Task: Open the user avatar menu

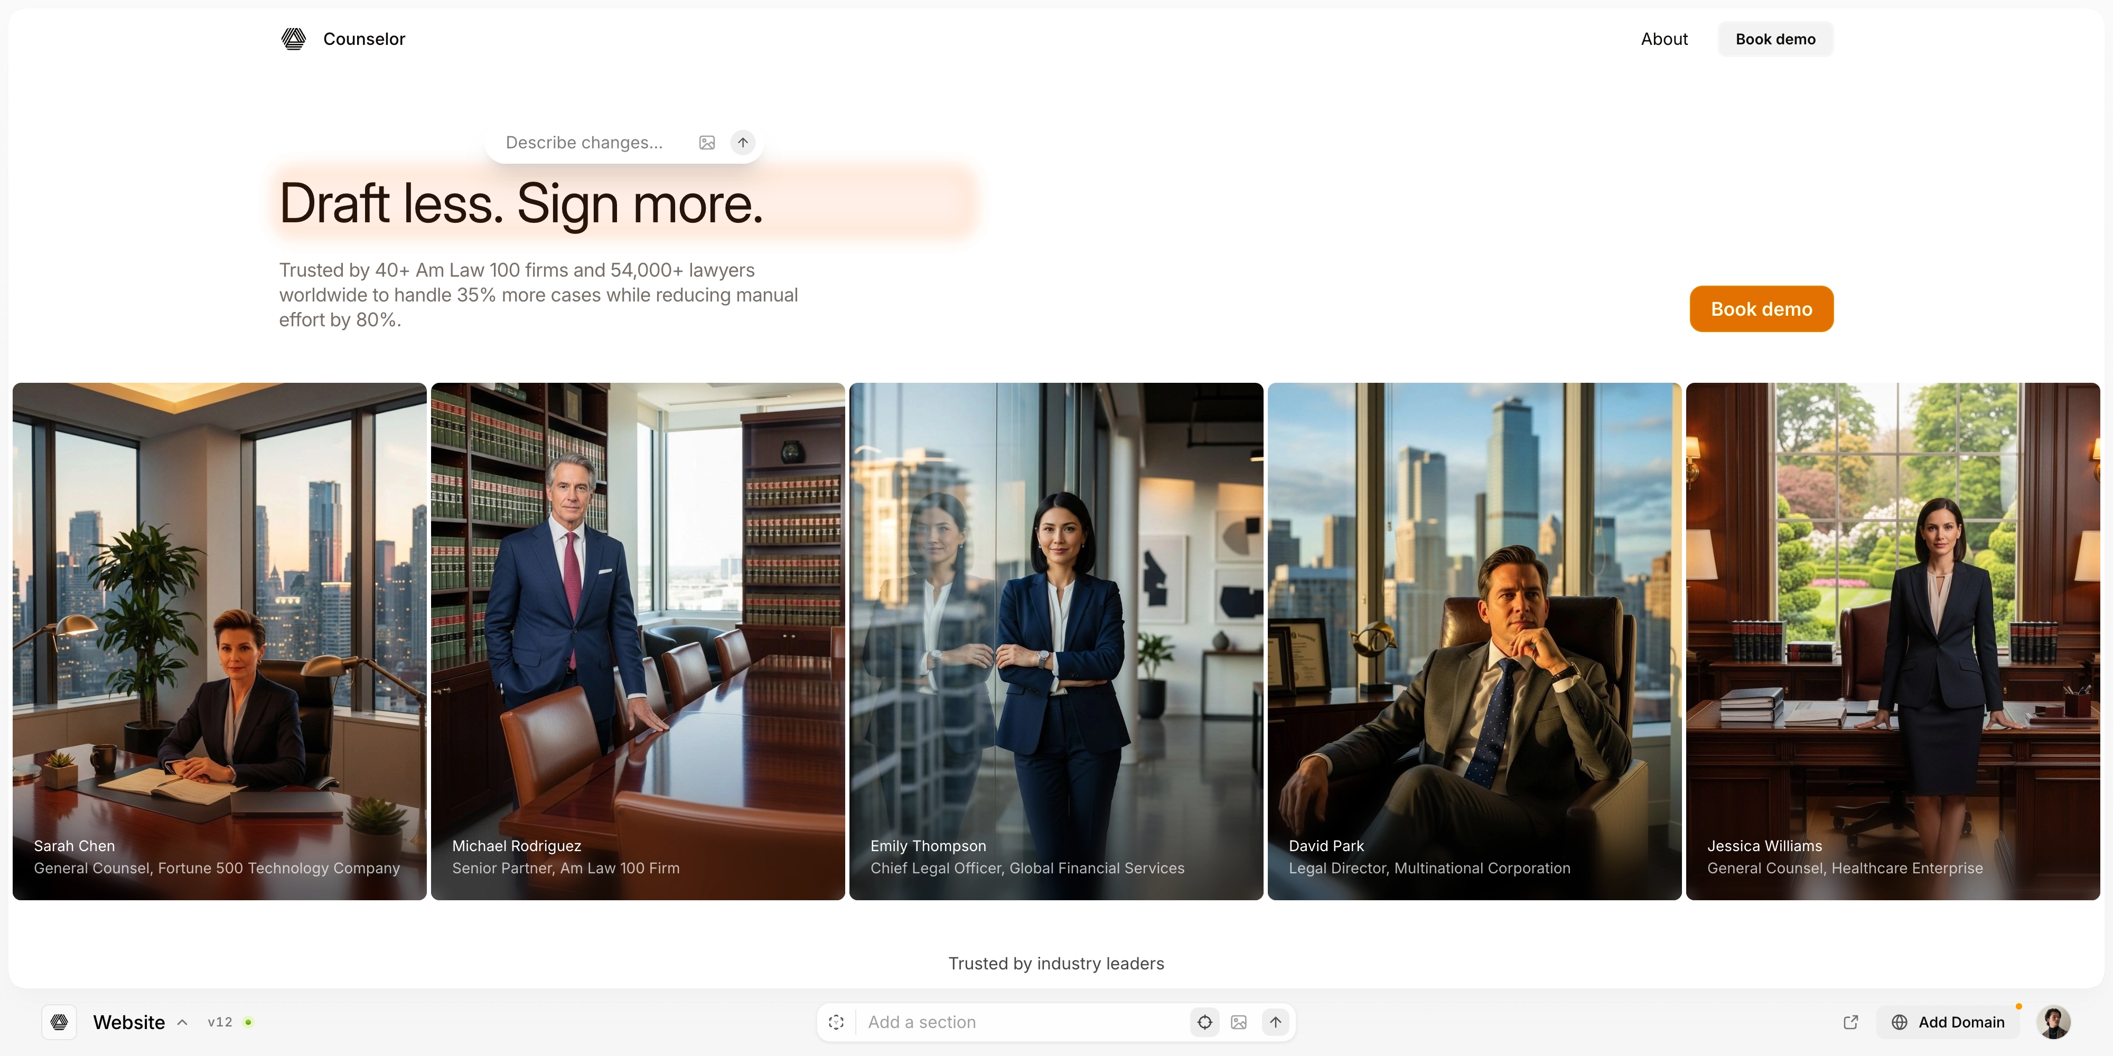Action: (x=2054, y=1022)
